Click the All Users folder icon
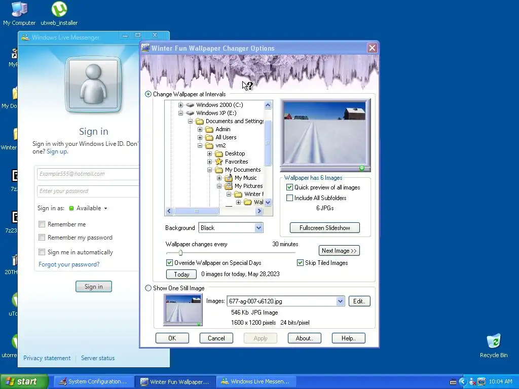 click(x=209, y=137)
